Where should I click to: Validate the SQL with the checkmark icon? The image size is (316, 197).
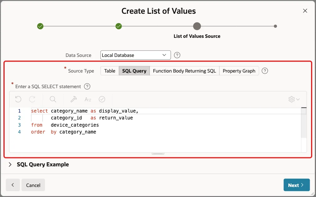pyautogui.click(x=102, y=99)
